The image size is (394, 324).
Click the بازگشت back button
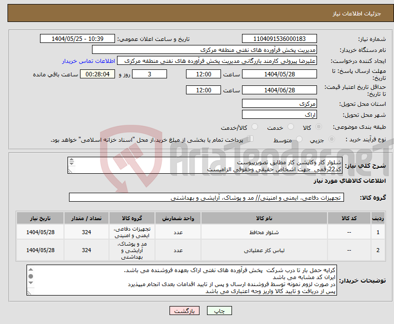coord(184,311)
